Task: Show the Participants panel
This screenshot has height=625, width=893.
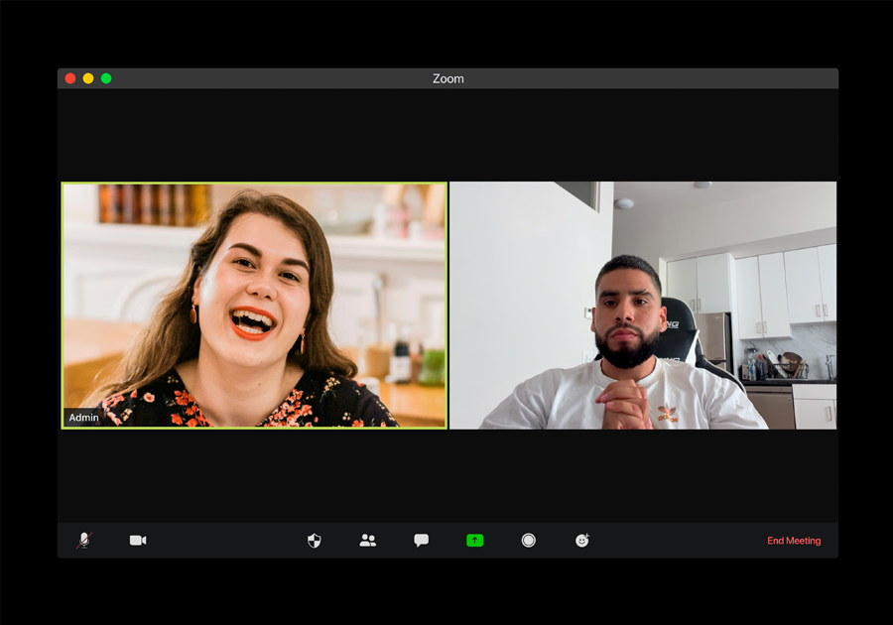Action: pos(368,541)
